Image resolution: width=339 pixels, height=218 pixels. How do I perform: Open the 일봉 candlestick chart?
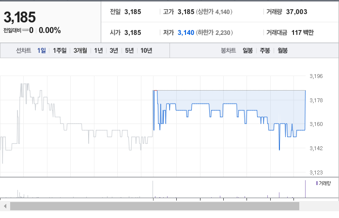(248, 50)
